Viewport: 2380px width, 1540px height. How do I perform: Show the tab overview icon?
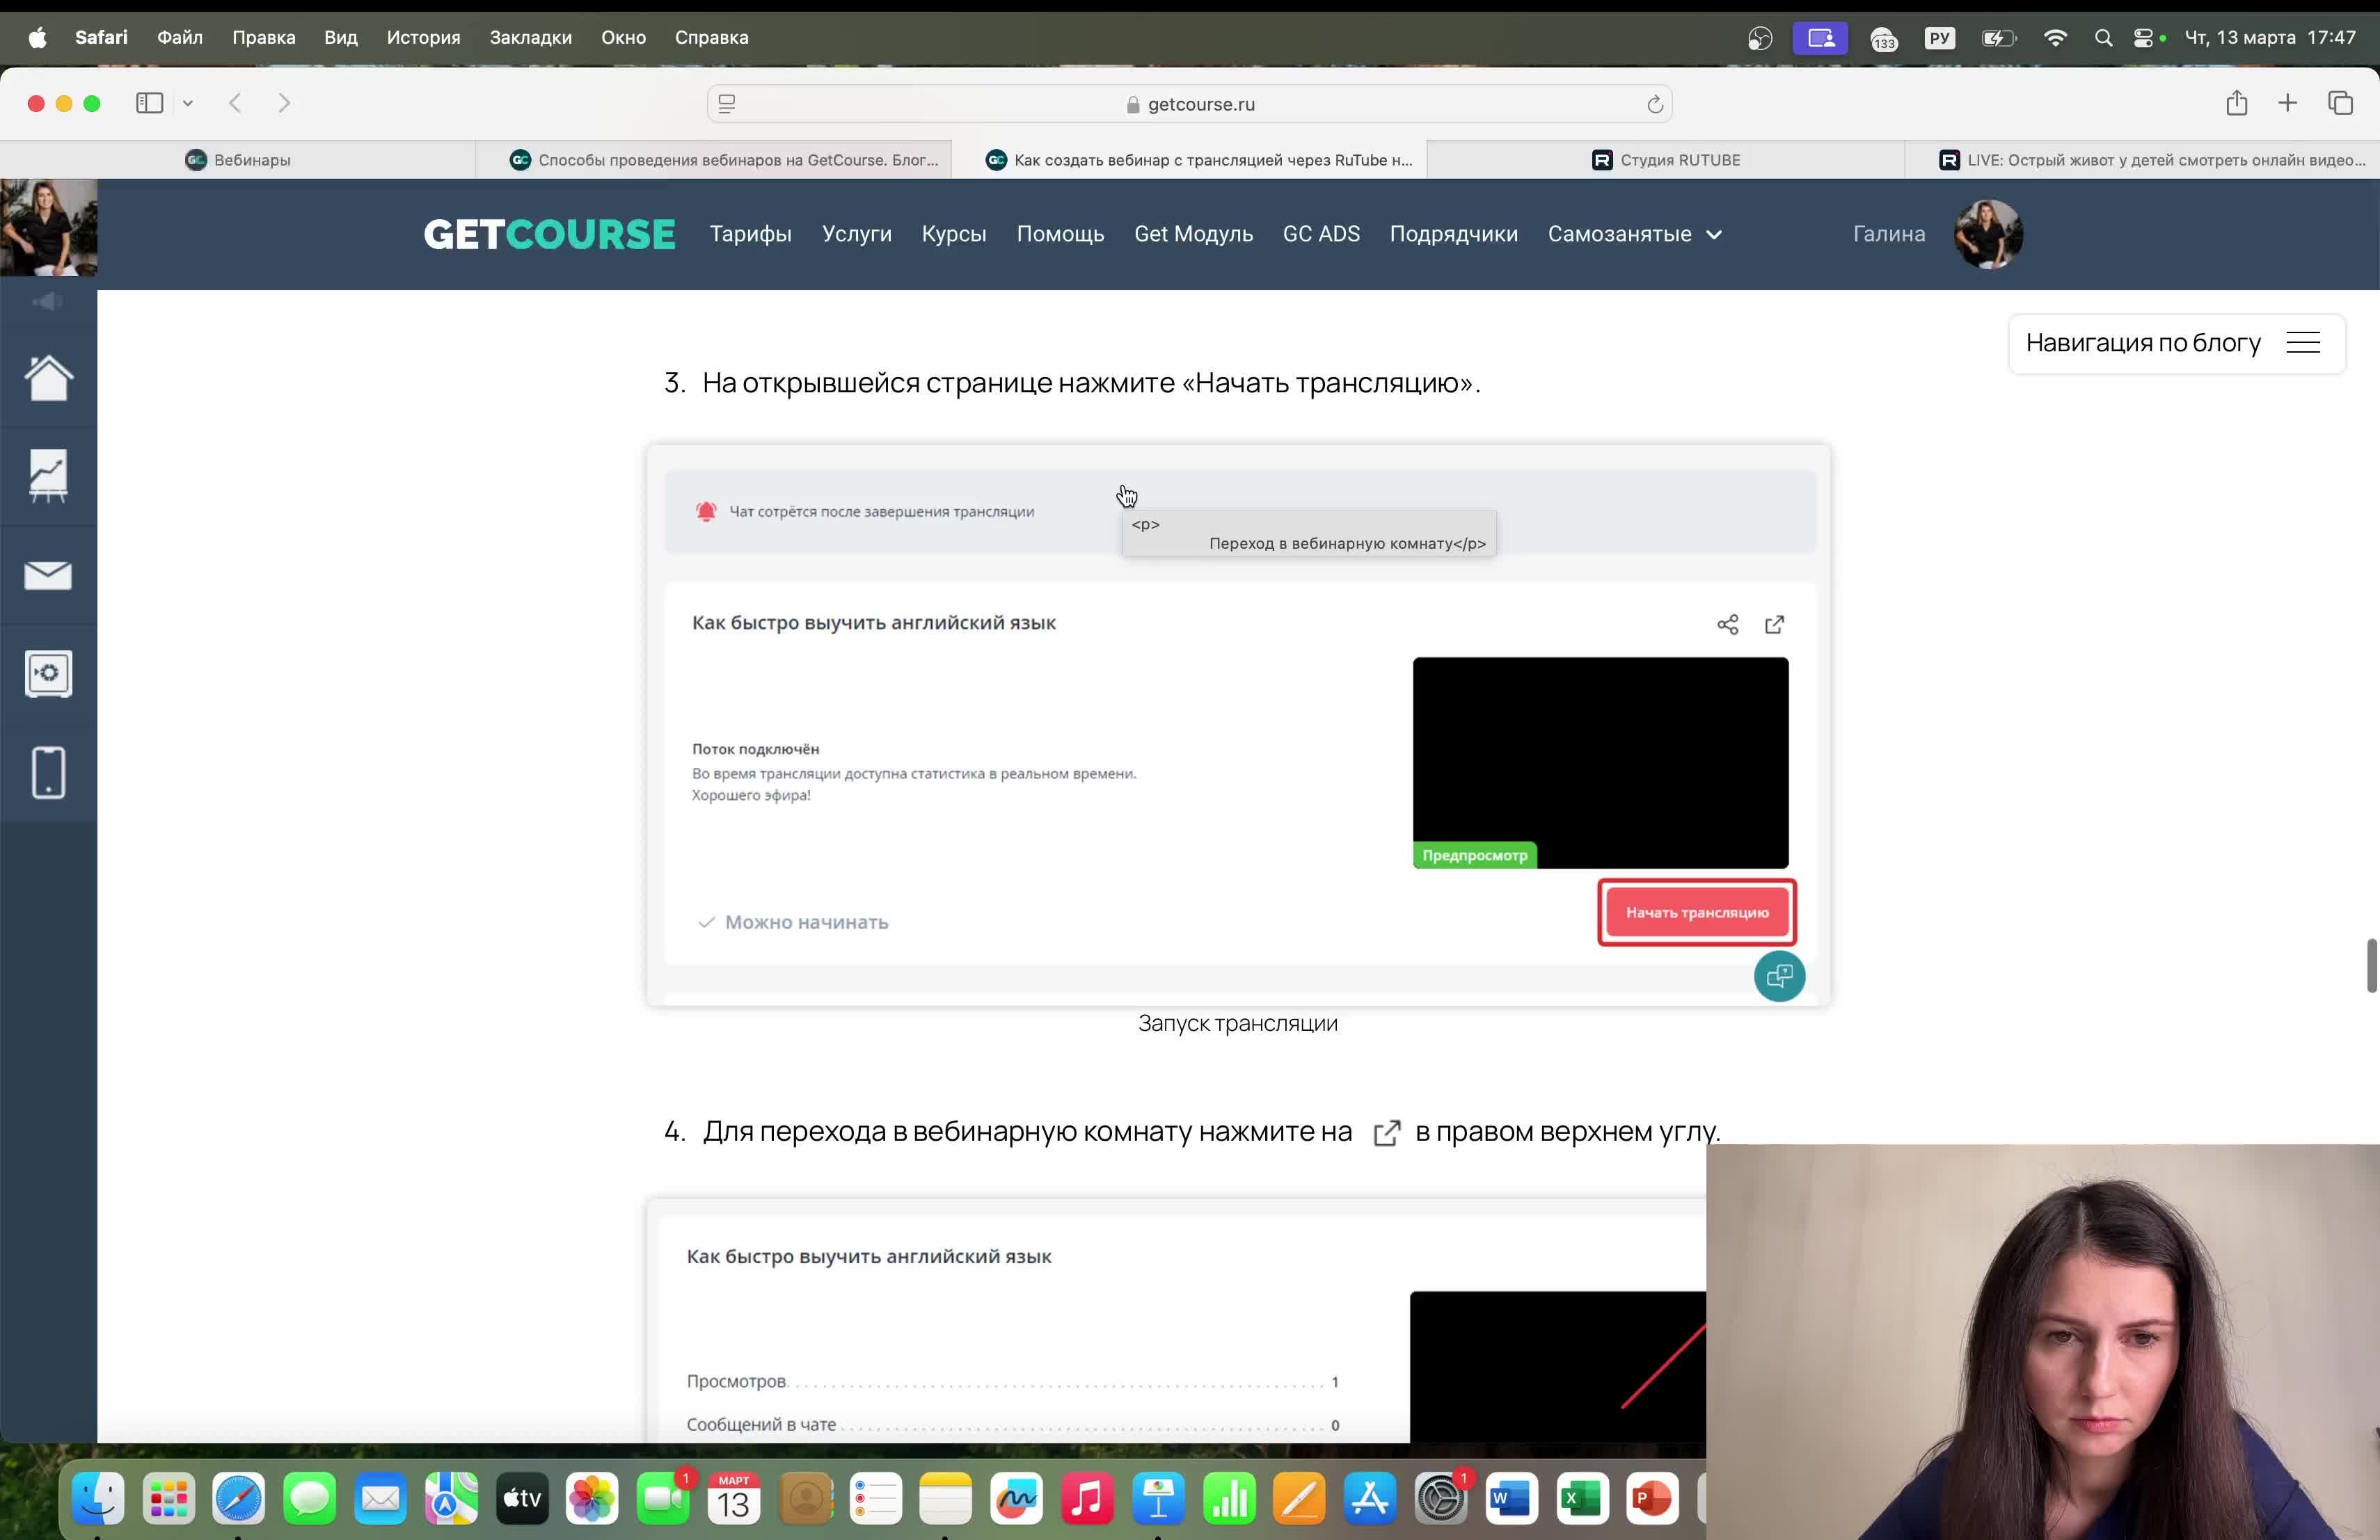coord(2340,103)
